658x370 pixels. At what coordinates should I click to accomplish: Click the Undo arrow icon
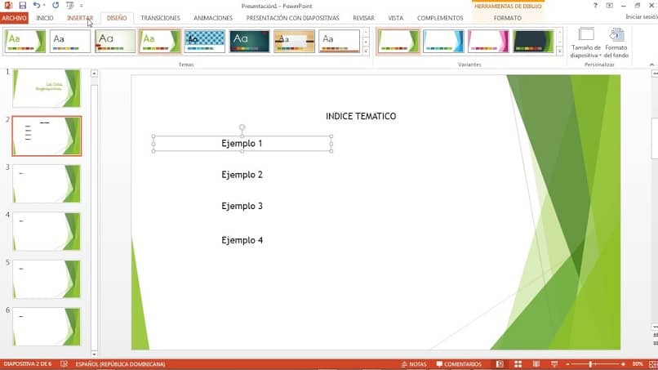(x=36, y=6)
